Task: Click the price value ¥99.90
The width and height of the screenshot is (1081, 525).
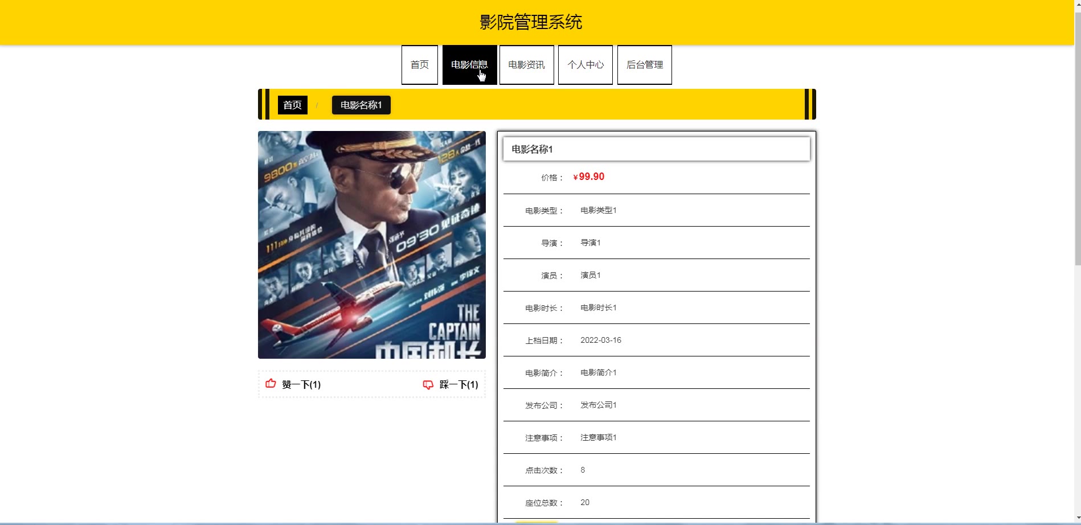Action: (x=589, y=177)
